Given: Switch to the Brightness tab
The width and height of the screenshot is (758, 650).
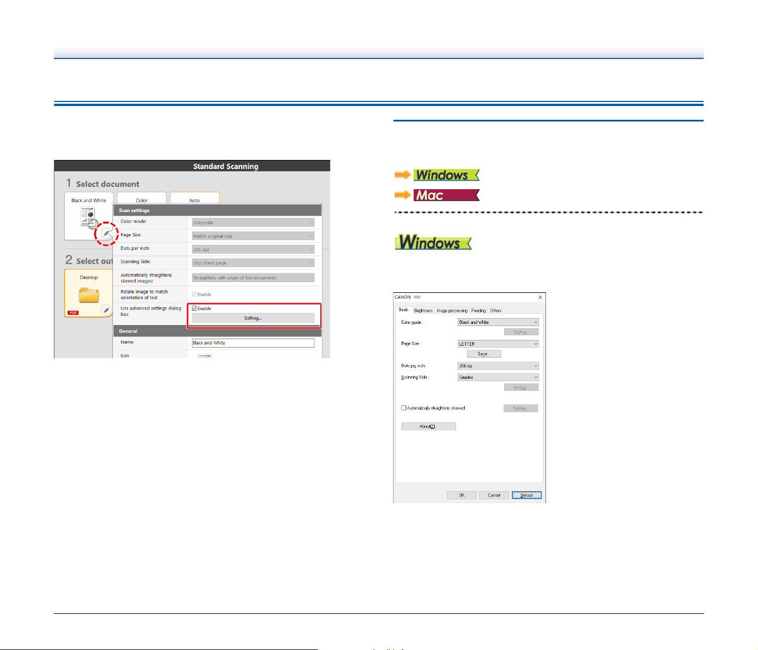Looking at the screenshot, I should [423, 311].
